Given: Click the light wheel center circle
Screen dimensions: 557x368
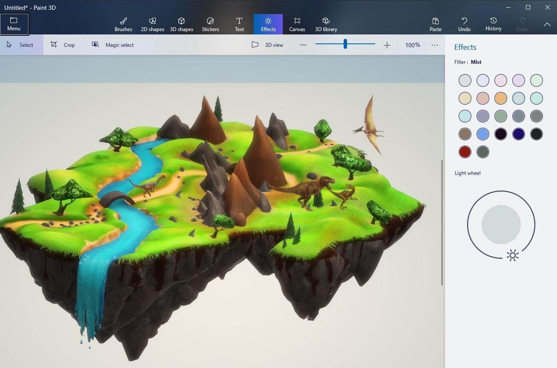Looking at the screenshot, I should (501, 225).
